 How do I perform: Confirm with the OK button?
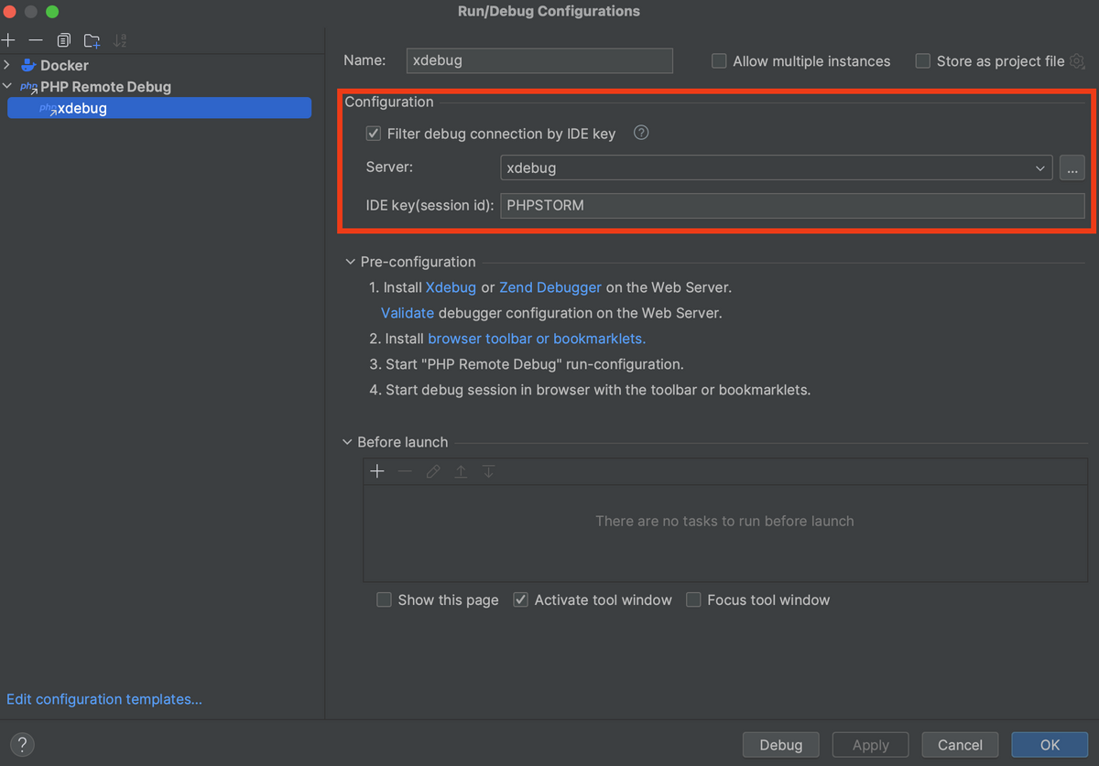[x=1050, y=745]
